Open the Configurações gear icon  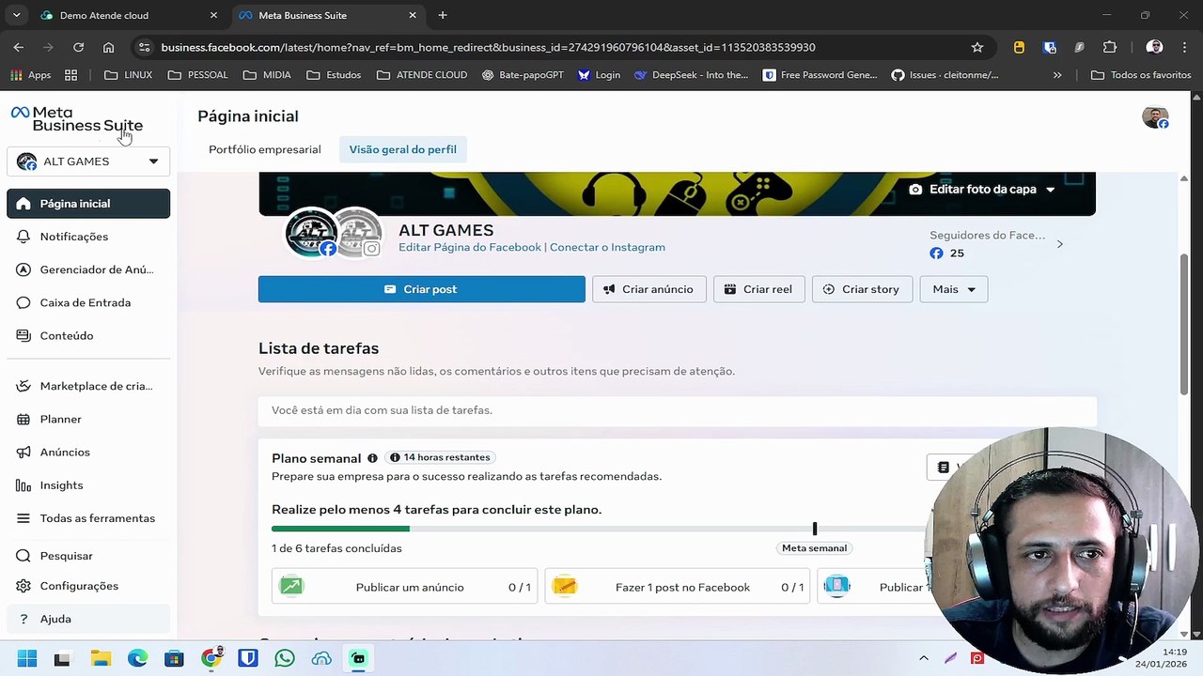click(x=23, y=586)
